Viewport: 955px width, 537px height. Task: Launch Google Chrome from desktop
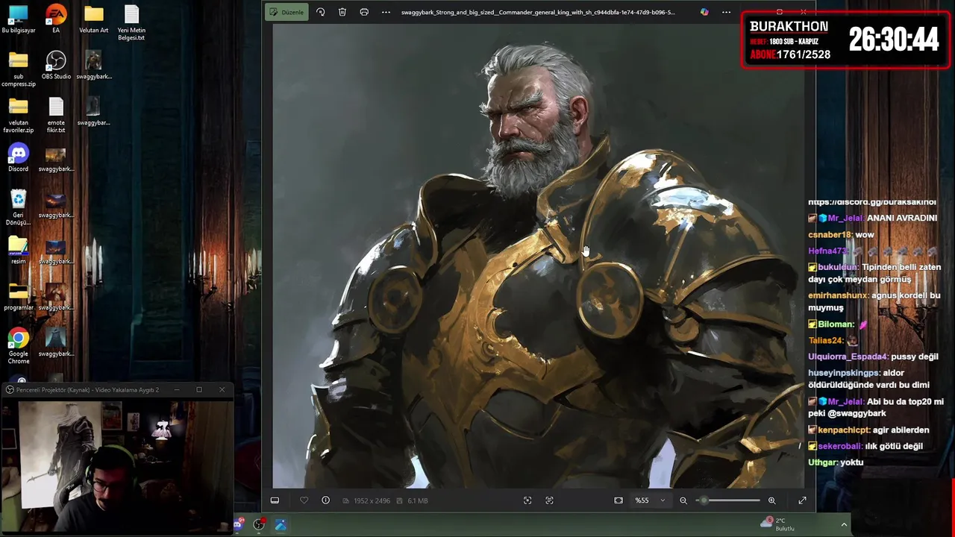tap(19, 347)
